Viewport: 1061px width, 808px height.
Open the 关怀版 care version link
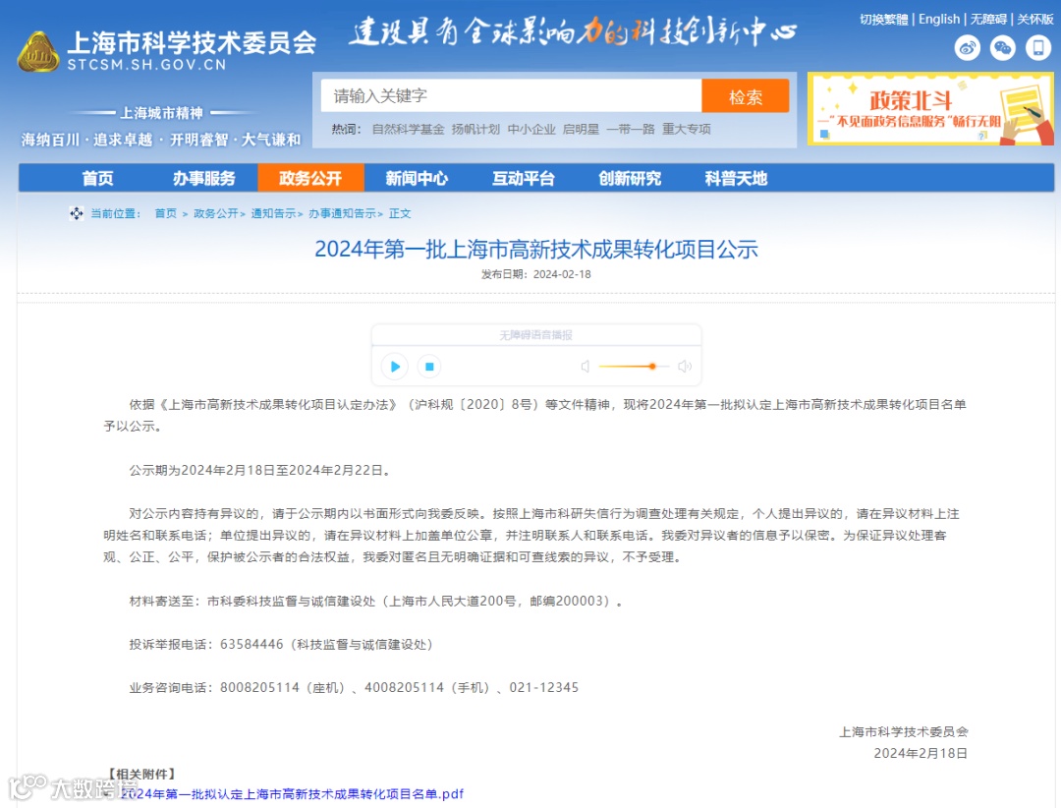tap(1035, 19)
